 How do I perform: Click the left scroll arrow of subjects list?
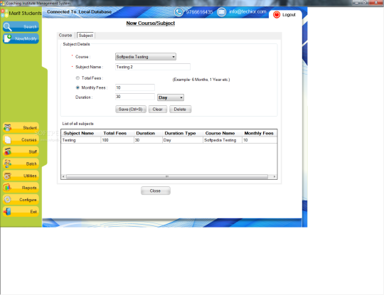[x=63, y=176]
